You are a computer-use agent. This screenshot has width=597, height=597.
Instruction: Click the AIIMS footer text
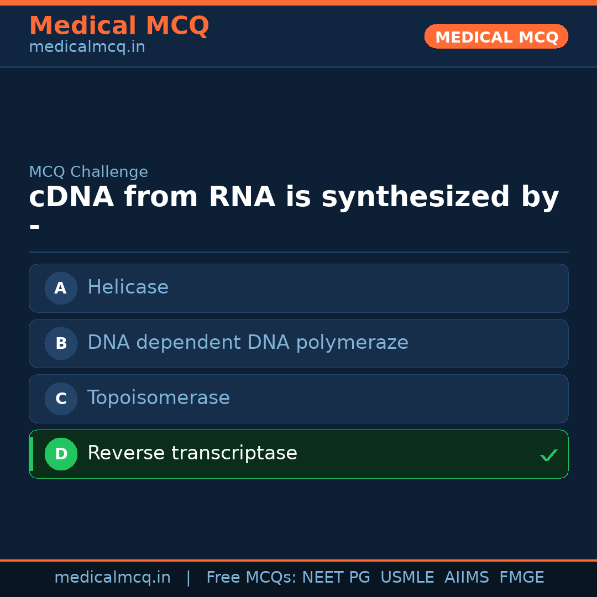click(467, 578)
